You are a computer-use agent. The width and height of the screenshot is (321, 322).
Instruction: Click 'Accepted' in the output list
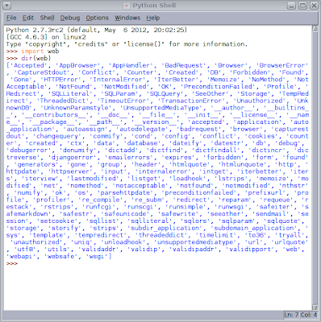coord(29,65)
